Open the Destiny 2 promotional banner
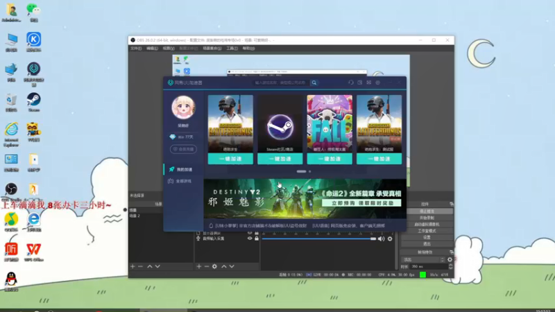 (305, 198)
